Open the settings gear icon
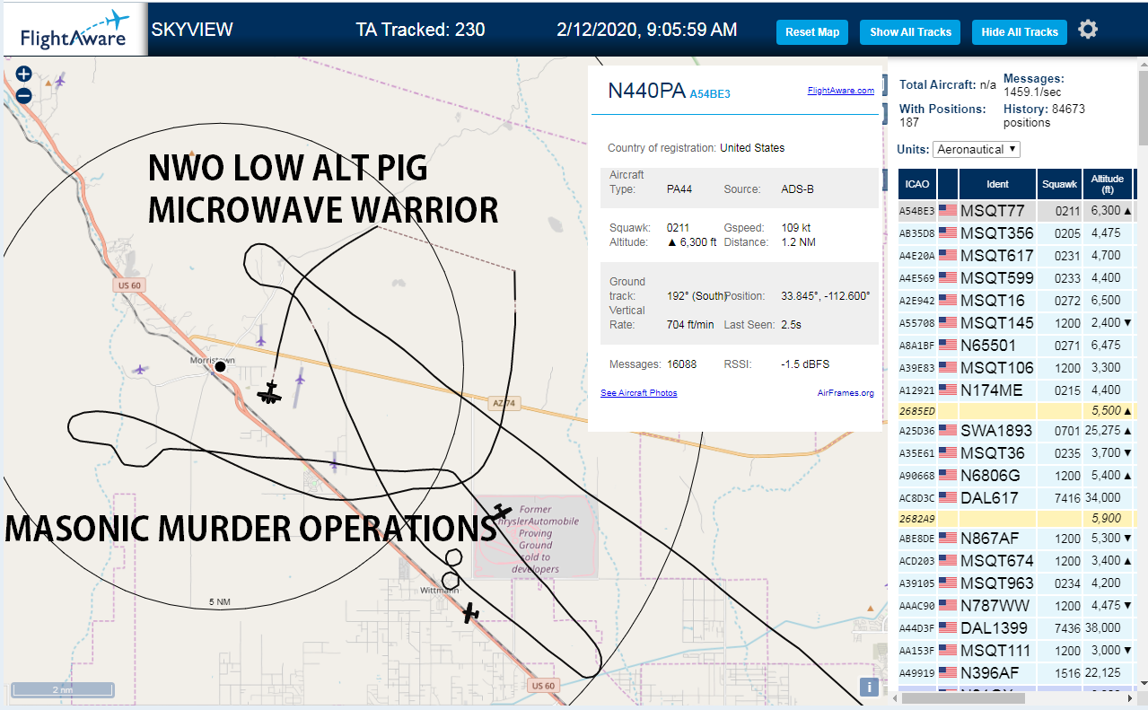The width and height of the screenshot is (1148, 710). click(1088, 30)
